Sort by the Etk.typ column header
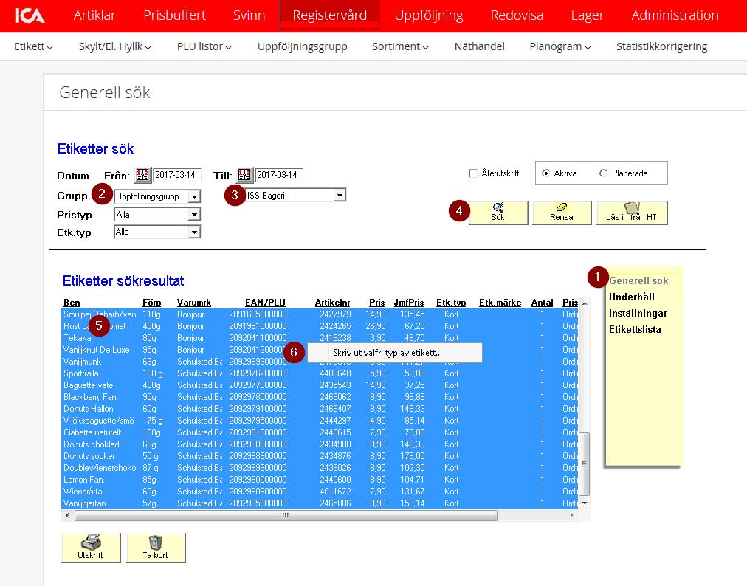This screenshot has height=586, width=747. (x=451, y=303)
